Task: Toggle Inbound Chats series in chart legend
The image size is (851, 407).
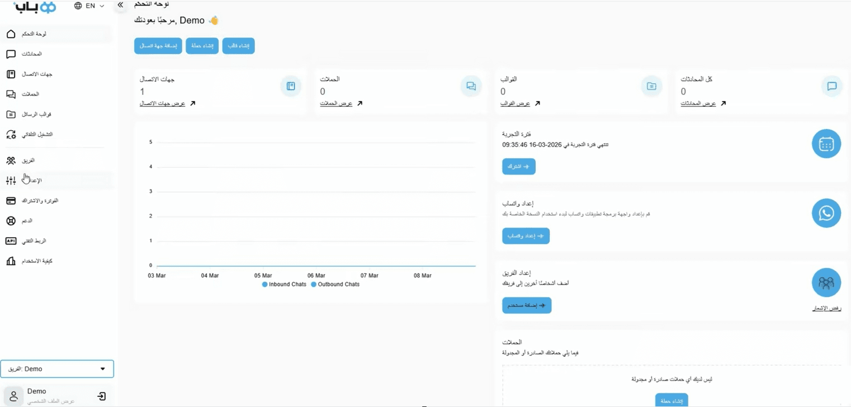Action: 284,285
